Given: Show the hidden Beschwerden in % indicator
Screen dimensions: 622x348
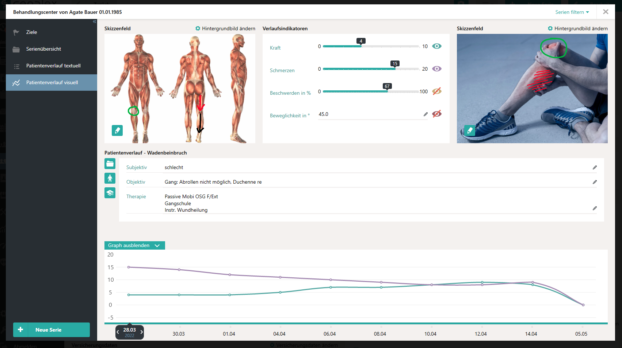Looking at the screenshot, I should pos(436,91).
